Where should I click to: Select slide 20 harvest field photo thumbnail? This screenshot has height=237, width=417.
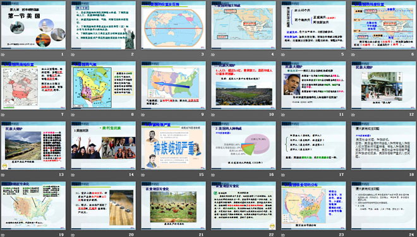(103, 205)
